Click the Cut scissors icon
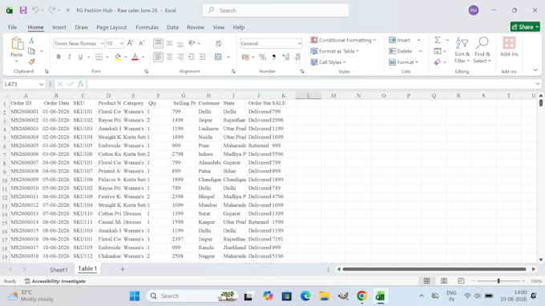This screenshot has width=545, height=306. [31, 40]
